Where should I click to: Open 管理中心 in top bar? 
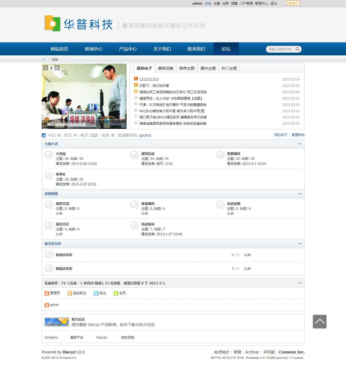[x=262, y=4]
